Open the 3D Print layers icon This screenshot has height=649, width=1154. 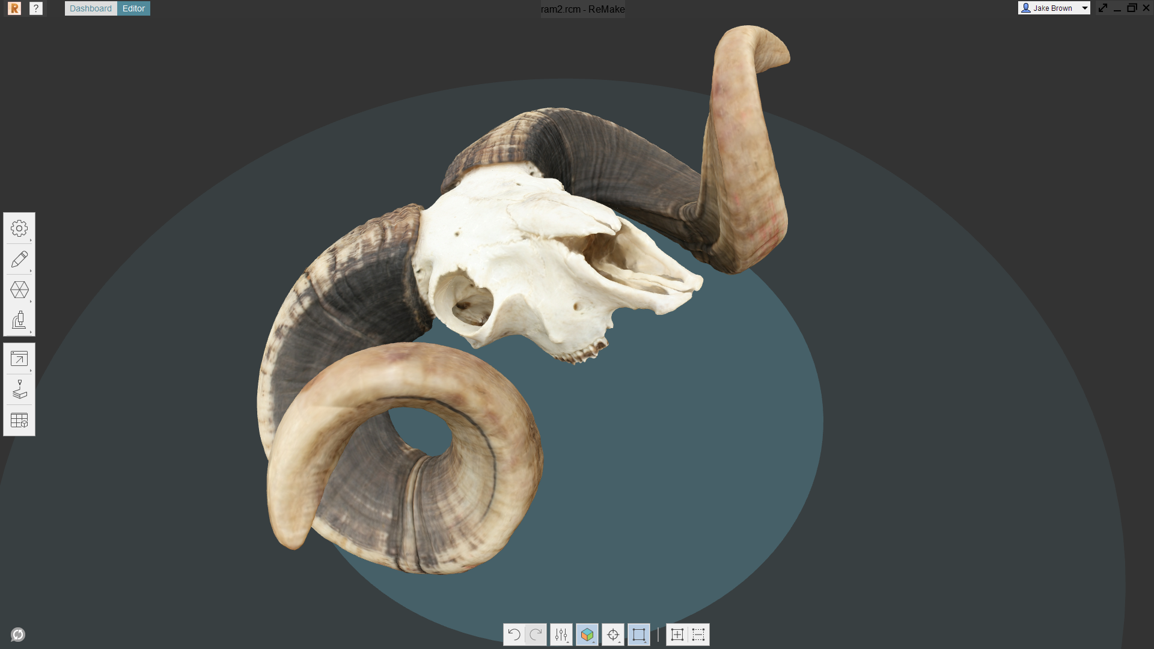19,389
